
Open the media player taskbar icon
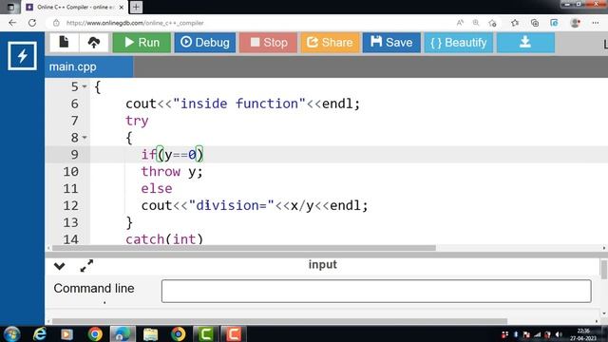pos(66,333)
